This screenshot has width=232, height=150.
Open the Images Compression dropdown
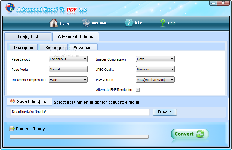tap(155, 59)
